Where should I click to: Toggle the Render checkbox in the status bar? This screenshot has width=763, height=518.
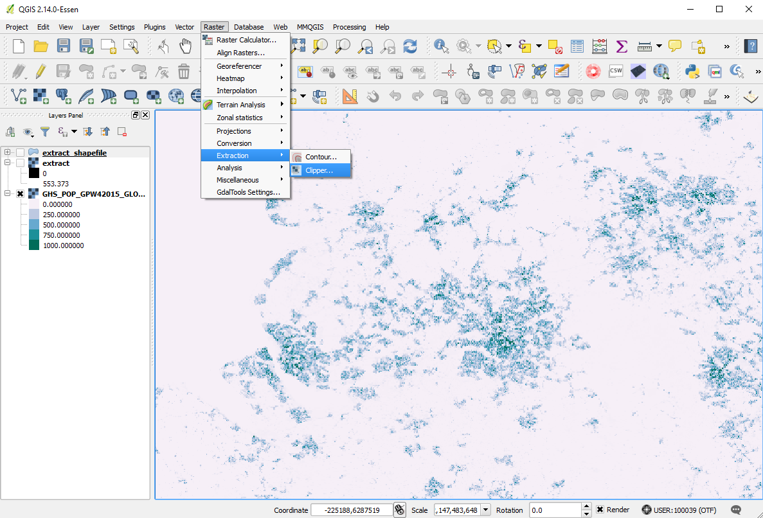click(600, 509)
